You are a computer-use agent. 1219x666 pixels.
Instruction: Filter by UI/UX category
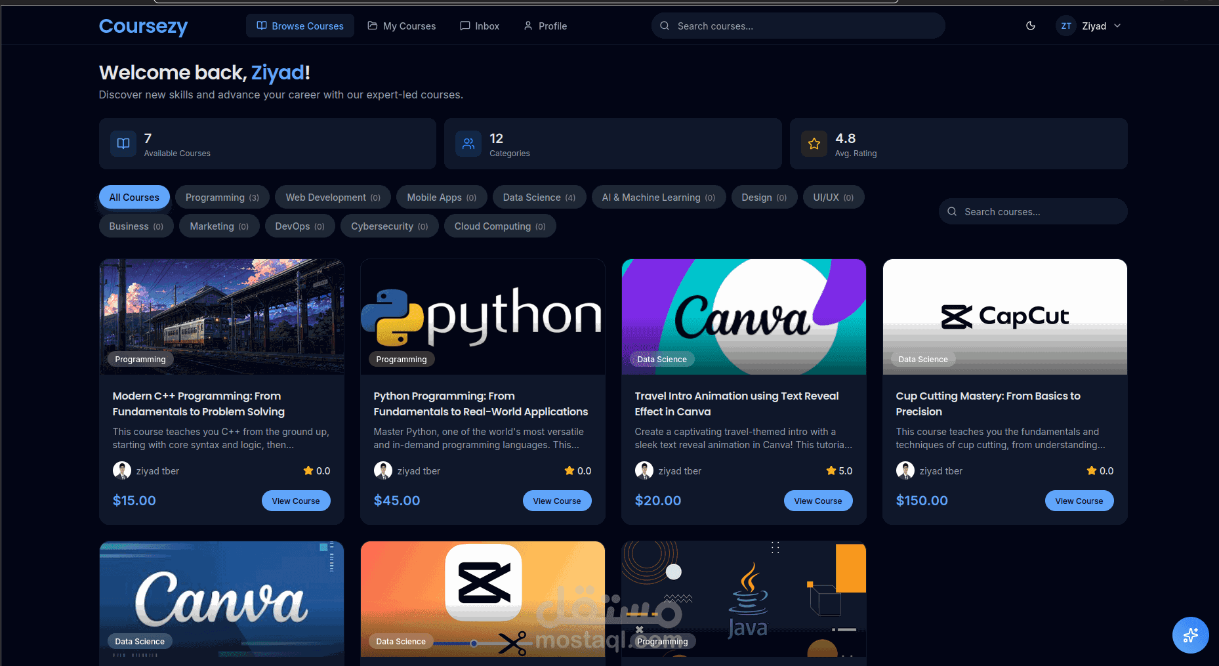pos(834,197)
